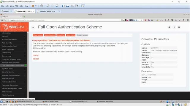Click Restart Lesson button
Screen dimensions: 190x106
click(82, 35)
